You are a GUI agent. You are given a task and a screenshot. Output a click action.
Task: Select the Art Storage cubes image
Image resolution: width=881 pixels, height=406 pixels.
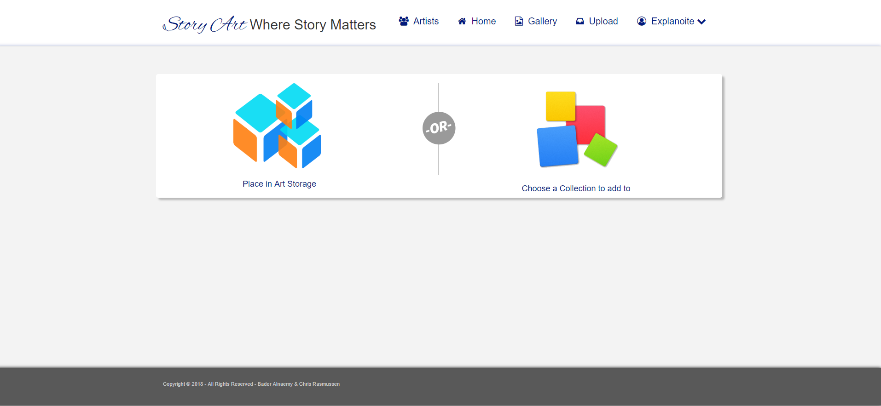click(277, 126)
